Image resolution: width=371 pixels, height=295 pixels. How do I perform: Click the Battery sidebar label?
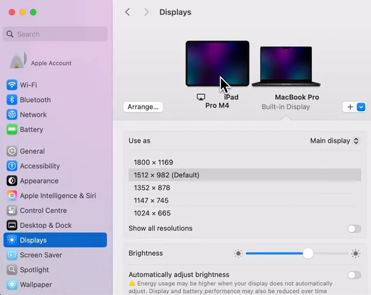click(x=31, y=130)
